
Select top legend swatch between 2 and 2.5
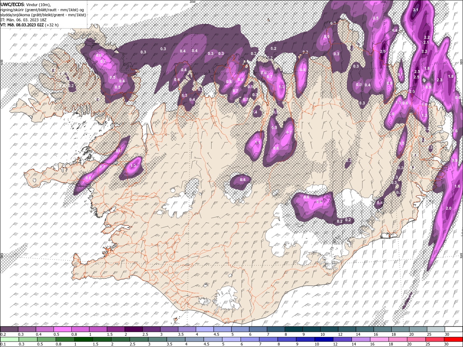tap(133, 329)
